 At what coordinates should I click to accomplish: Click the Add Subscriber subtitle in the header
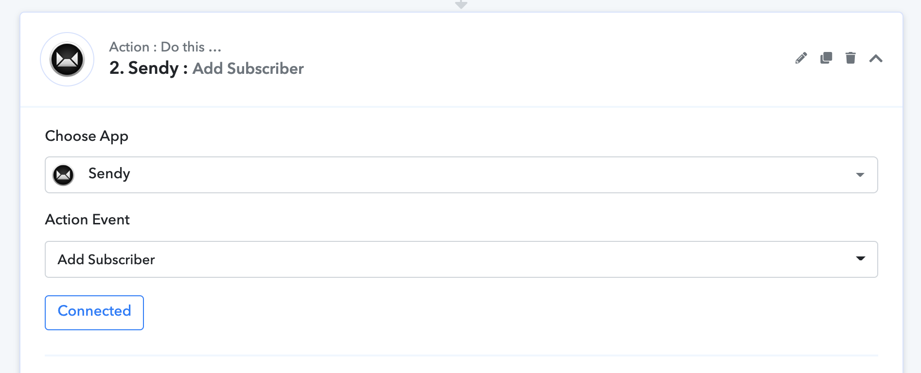pyautogui.click(x=248, y=68)
